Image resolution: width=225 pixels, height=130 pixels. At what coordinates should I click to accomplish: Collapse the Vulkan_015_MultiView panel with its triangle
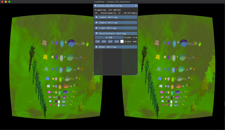tap(95, 6)
